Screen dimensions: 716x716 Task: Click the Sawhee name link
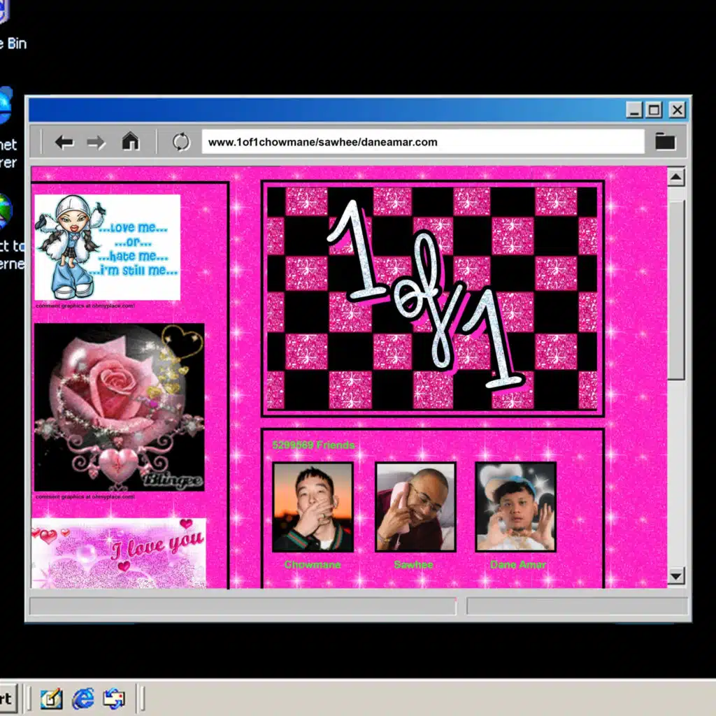(x=414, y=564)
